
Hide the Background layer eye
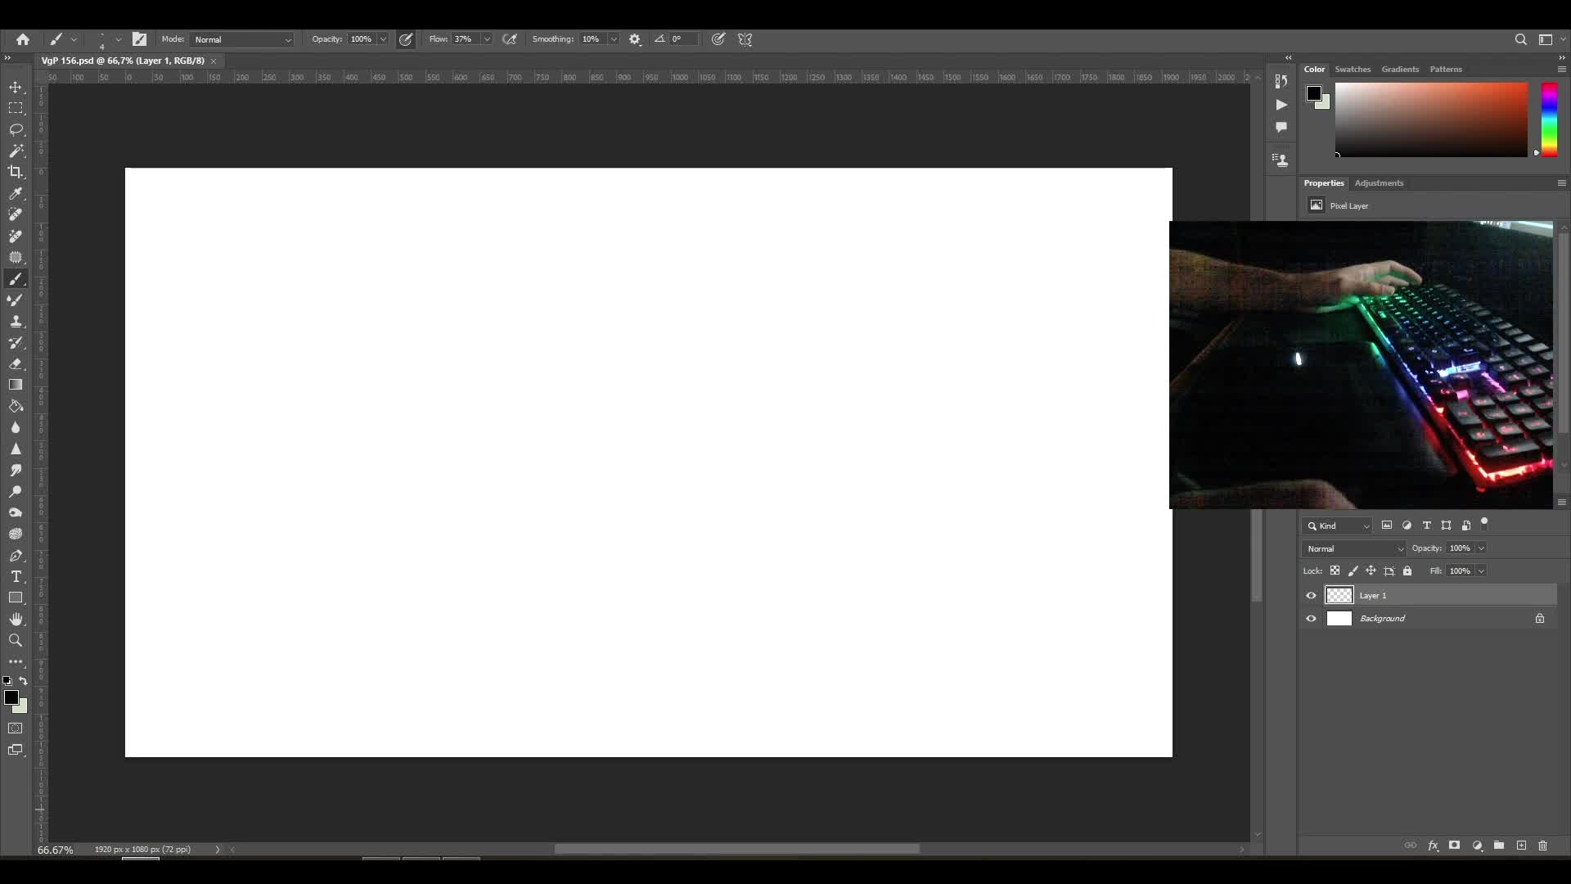1311,618
